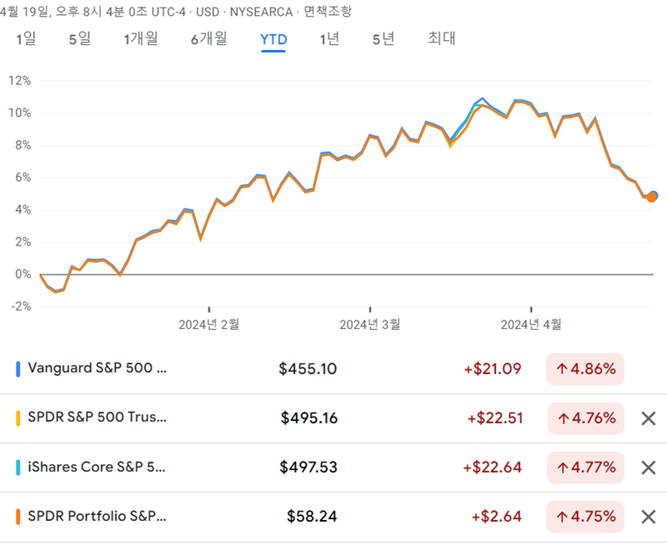Click the orange marker beside SPDR Portfolio
The width and height of the screenshot is (667, 545).
tap(19, 517)
